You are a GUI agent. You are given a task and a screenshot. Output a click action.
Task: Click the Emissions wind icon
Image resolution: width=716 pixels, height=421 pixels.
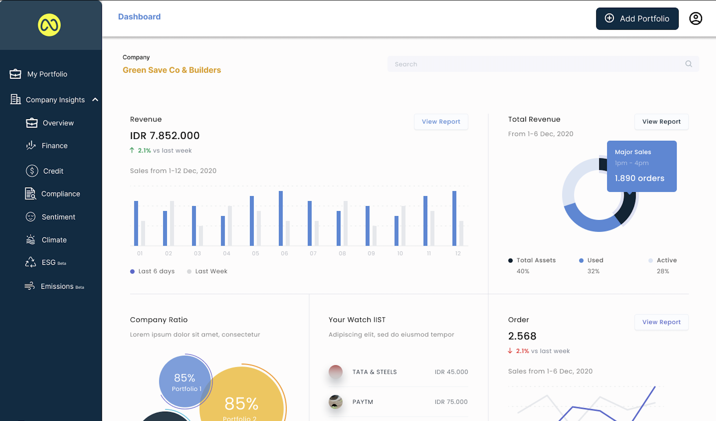[x=29, y=286]
